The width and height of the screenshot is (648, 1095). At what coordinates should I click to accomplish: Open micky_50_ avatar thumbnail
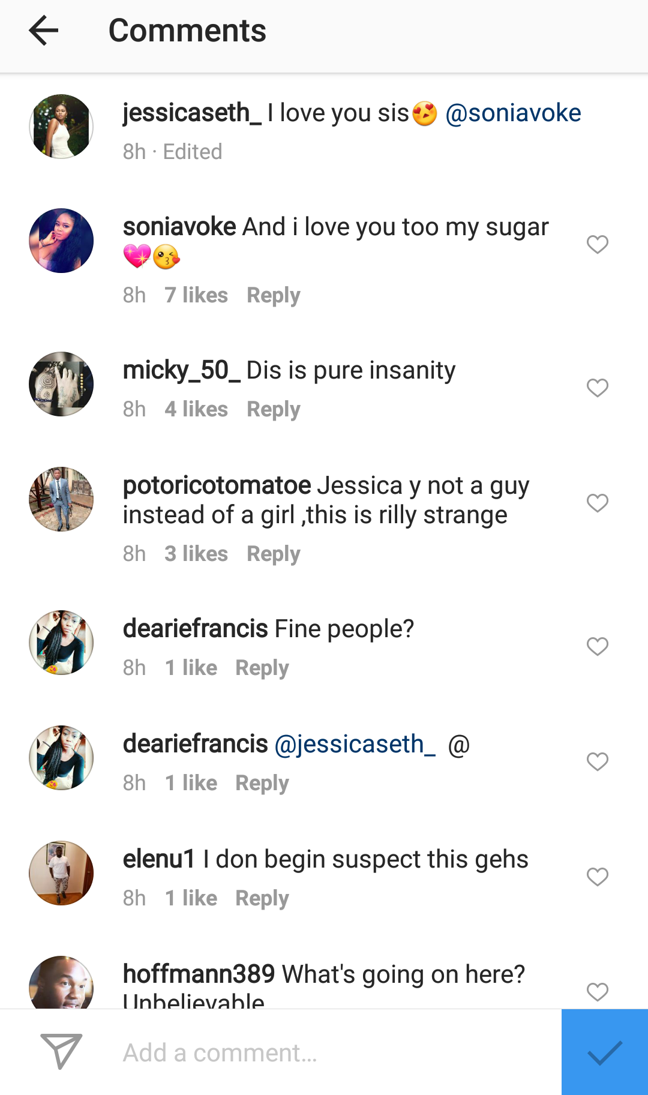pyautogui.click(x=61, y=384)
